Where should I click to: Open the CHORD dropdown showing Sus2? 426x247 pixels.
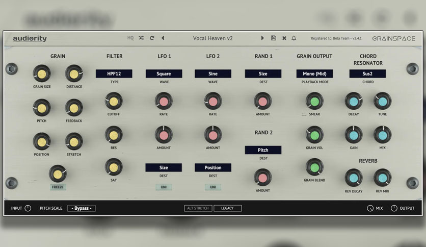[367, 73]
